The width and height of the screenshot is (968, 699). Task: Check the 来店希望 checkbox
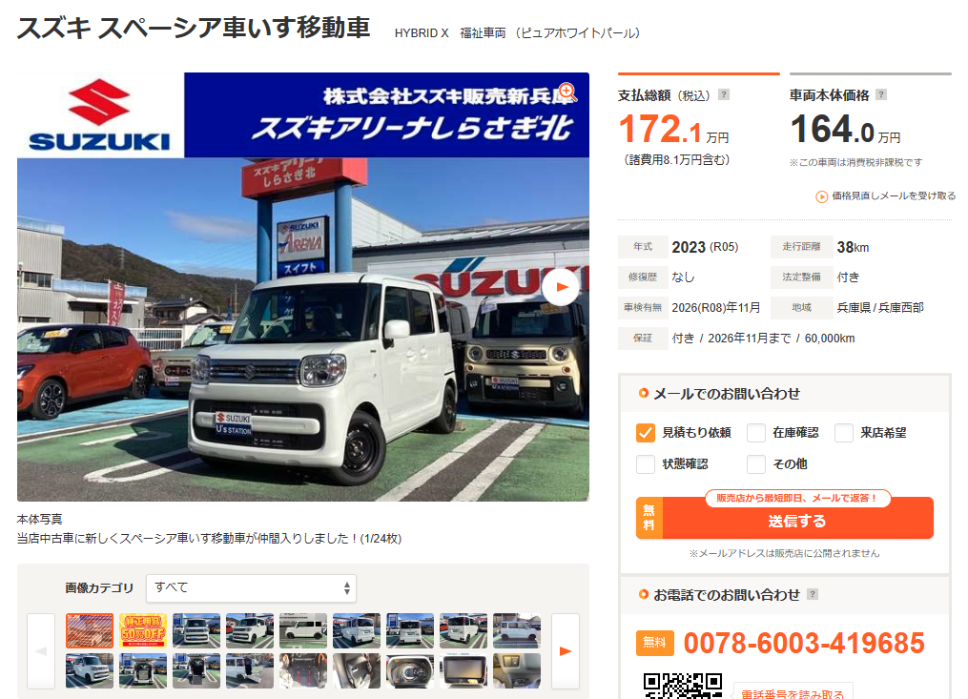[x=844, y=433]
